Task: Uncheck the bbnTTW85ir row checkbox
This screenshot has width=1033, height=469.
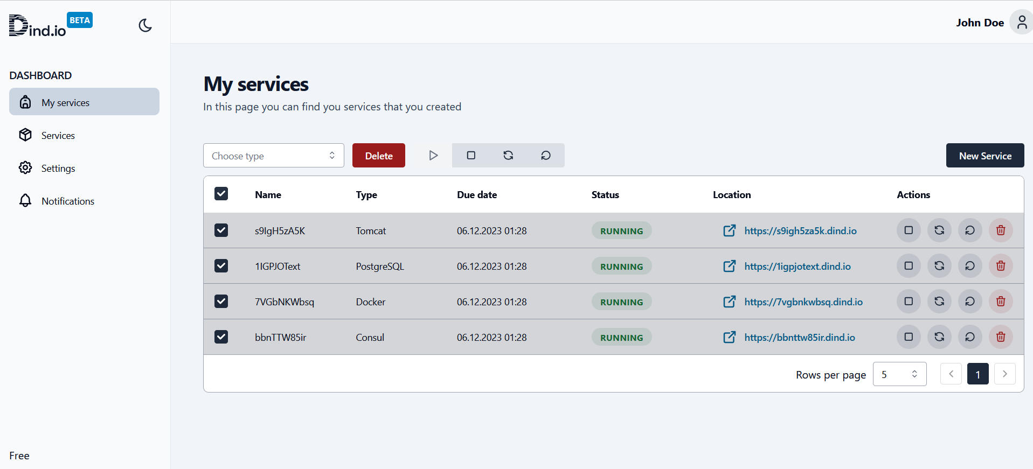Action: [221, 337]
